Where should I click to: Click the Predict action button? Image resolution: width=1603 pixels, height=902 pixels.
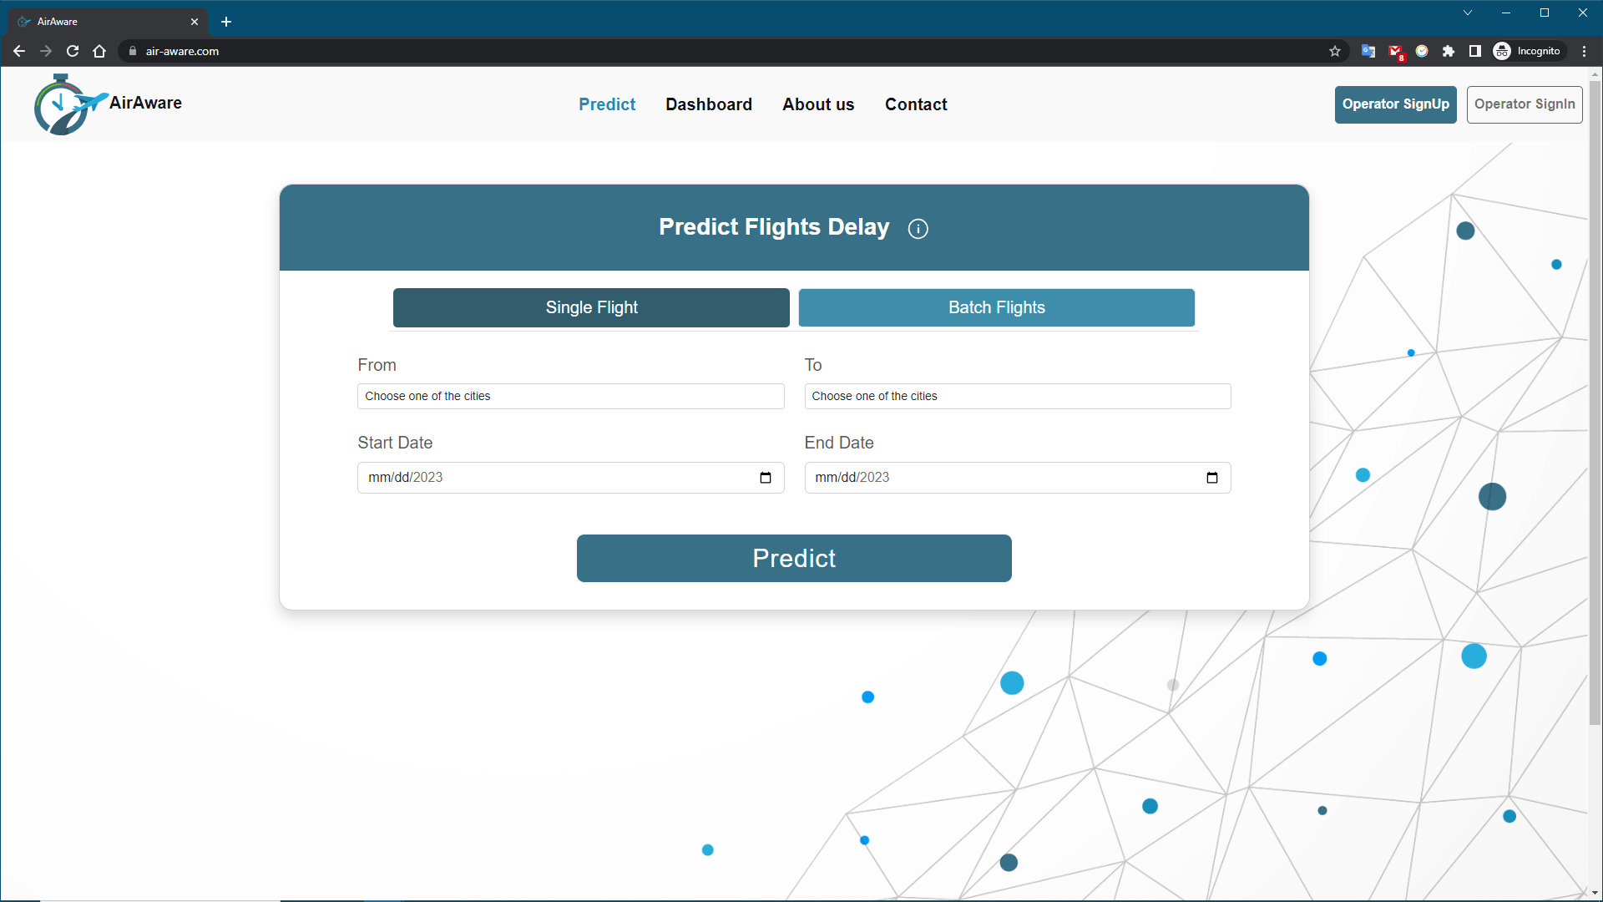(794, 557)
